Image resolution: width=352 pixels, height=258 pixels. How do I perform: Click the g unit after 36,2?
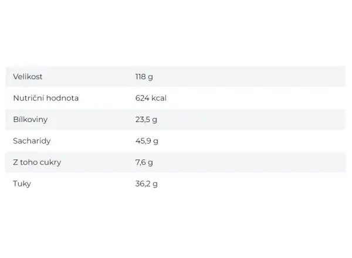tap(155, 185)
